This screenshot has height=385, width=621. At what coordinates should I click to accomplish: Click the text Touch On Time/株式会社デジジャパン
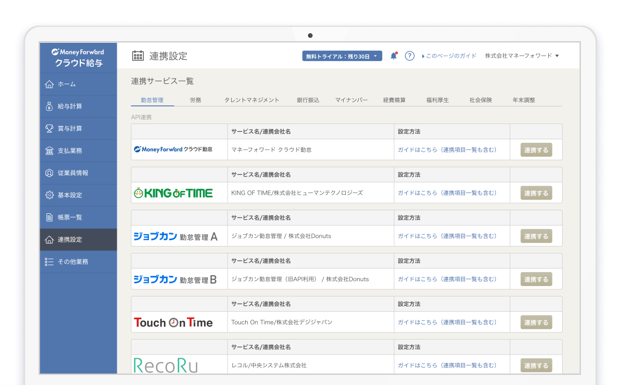point(282,322)
